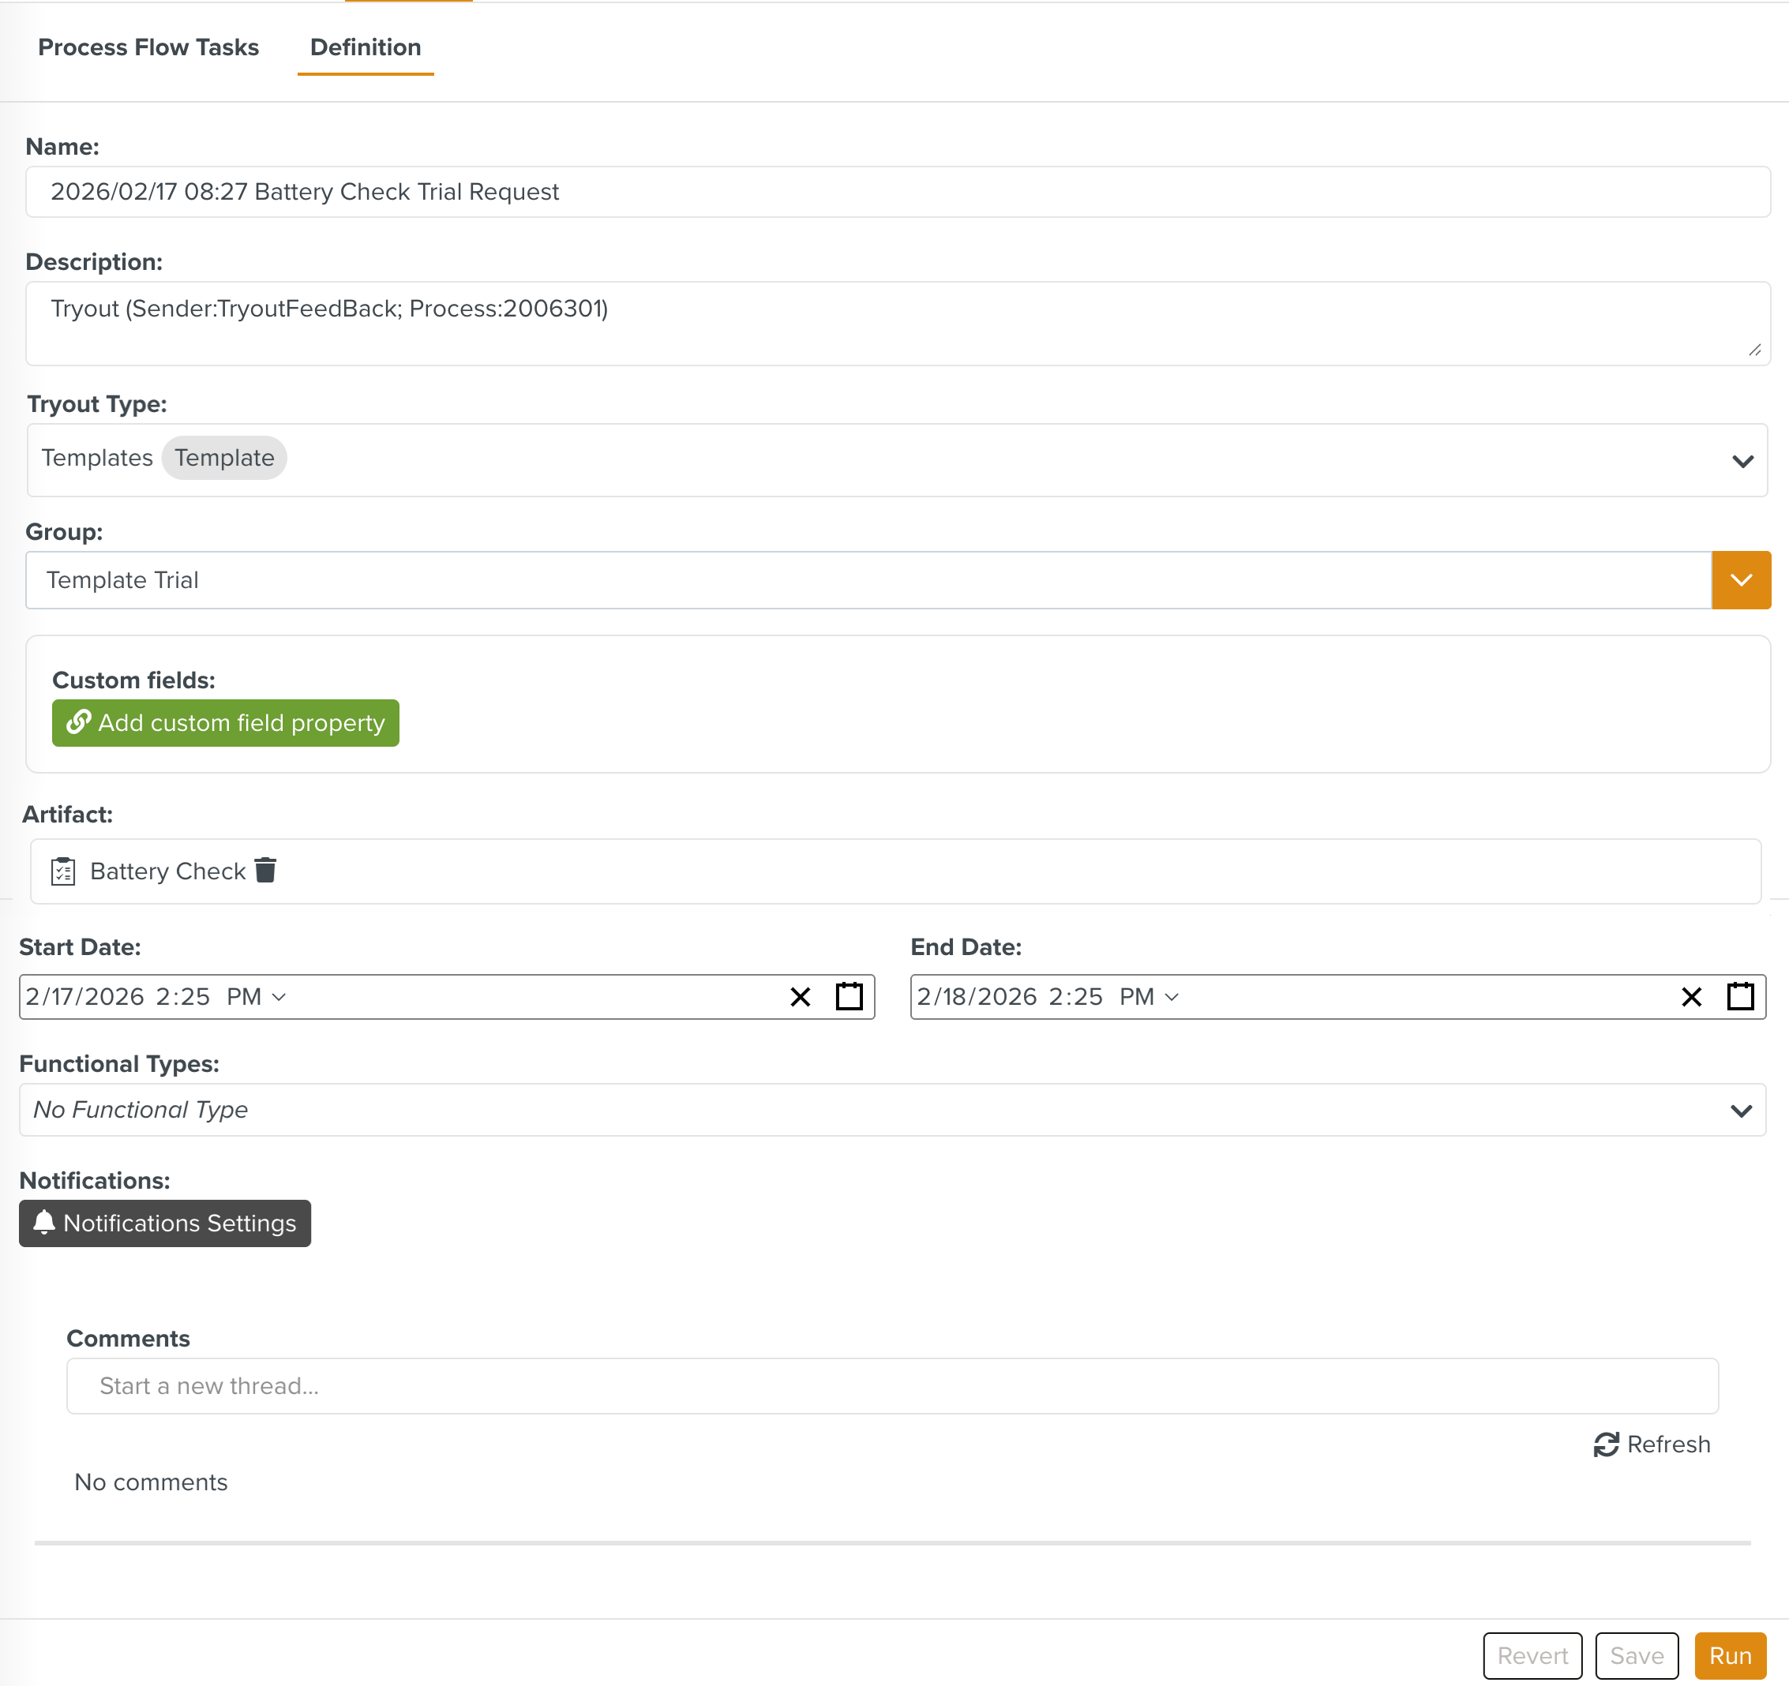Viewport: 1789px width, 1686px height.
Task: Click the Battery Check checklist icon
Action: click(x=63, y=871)
